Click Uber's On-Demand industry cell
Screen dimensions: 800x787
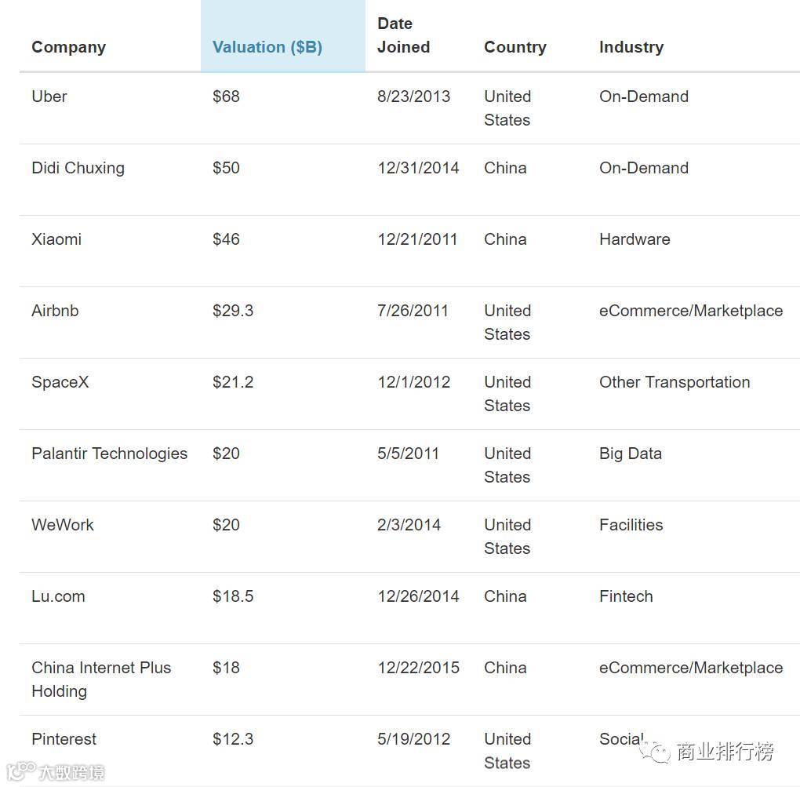pos(644,97)
